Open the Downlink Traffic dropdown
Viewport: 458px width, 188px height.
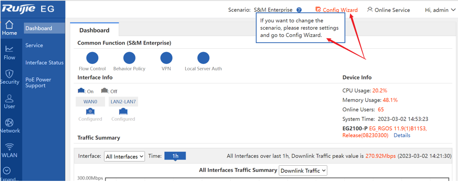pyautogui.click(x=303, y=171)
